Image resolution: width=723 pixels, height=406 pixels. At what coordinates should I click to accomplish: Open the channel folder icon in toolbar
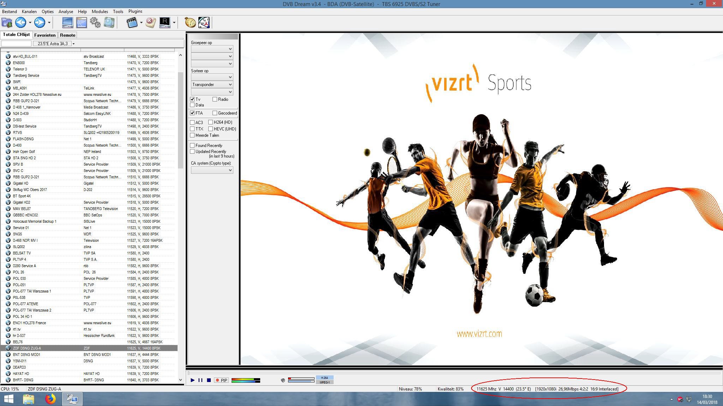coord(7,23)
